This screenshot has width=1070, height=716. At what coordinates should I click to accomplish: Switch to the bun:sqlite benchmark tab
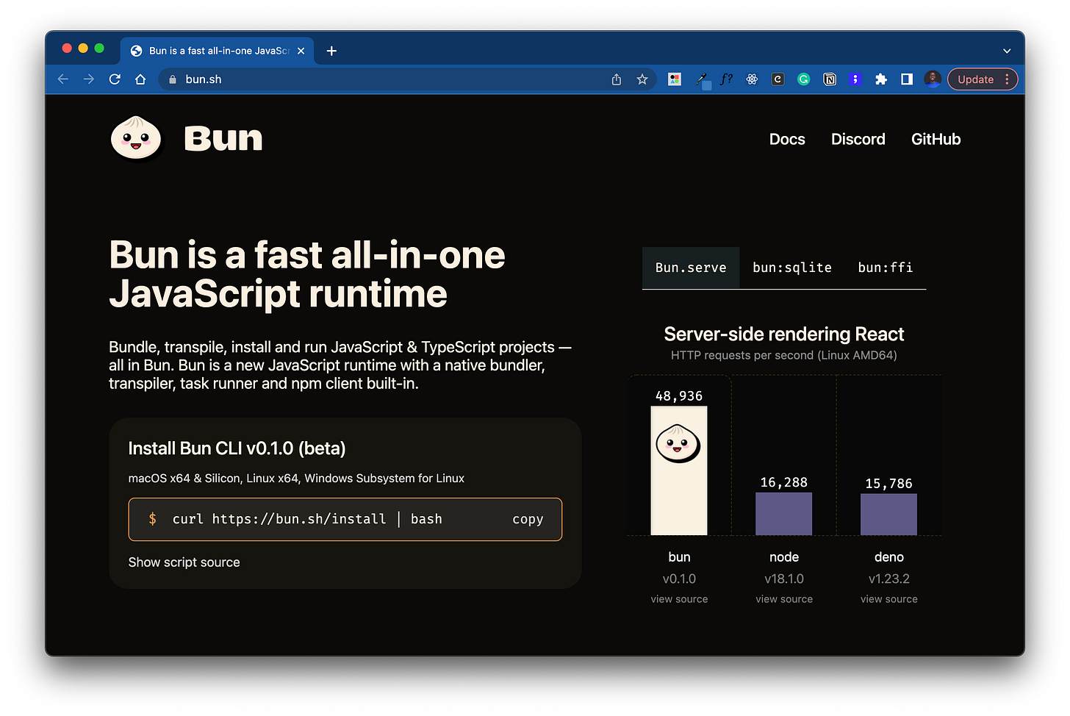[792, 268]
